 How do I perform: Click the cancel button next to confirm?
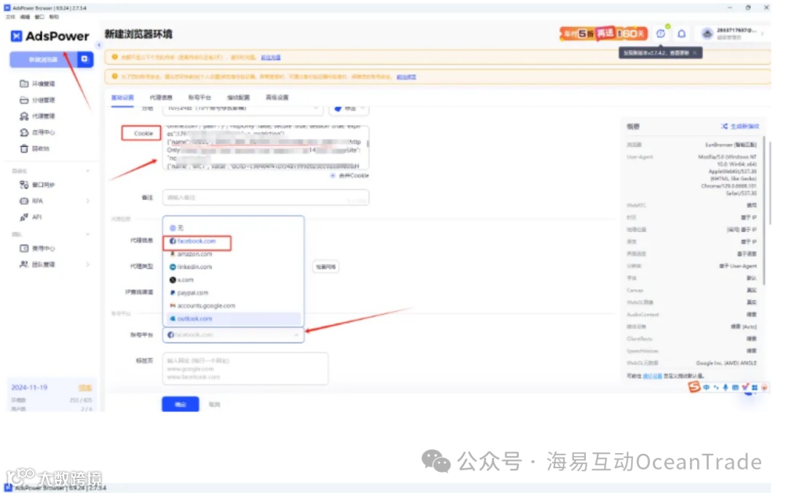(215, 404)
